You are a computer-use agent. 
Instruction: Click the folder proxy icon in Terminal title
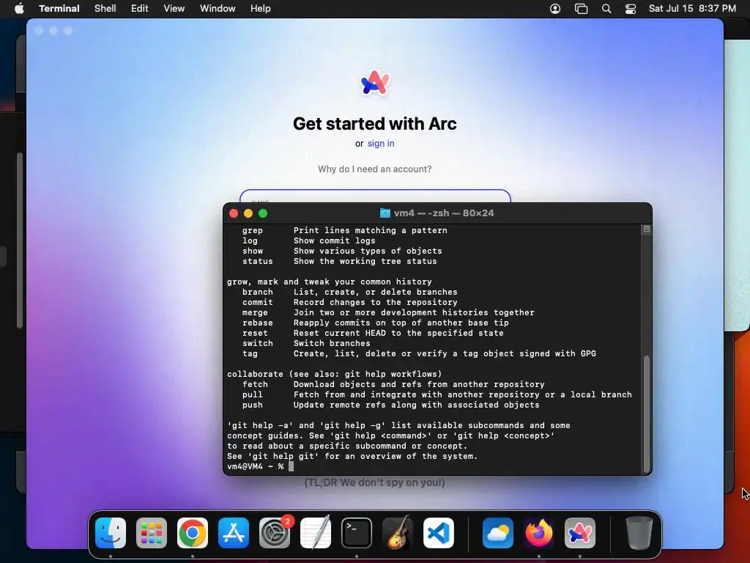pyautogui.click(x=385, y=213)
